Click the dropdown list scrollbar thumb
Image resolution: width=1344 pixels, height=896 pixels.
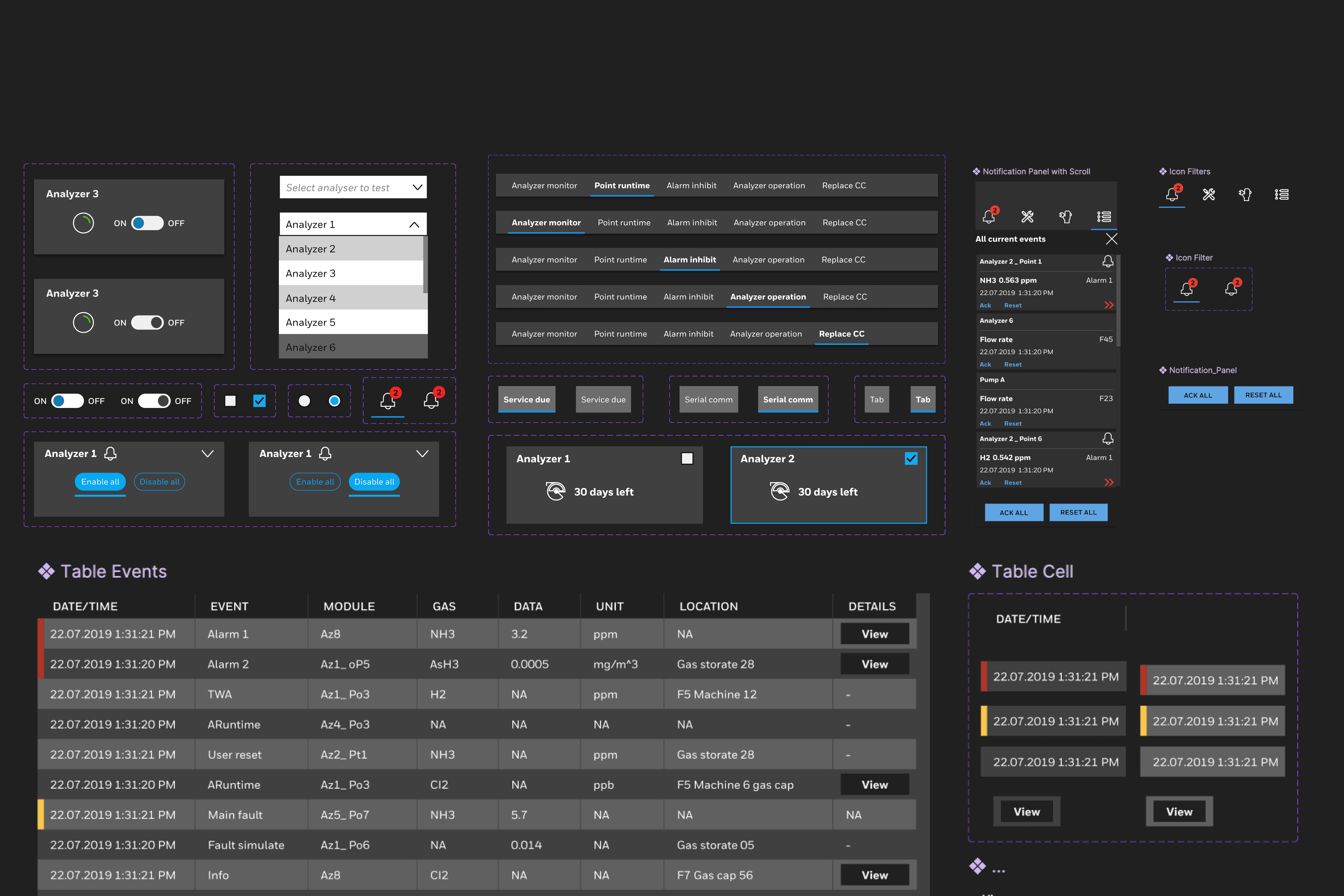425,264
